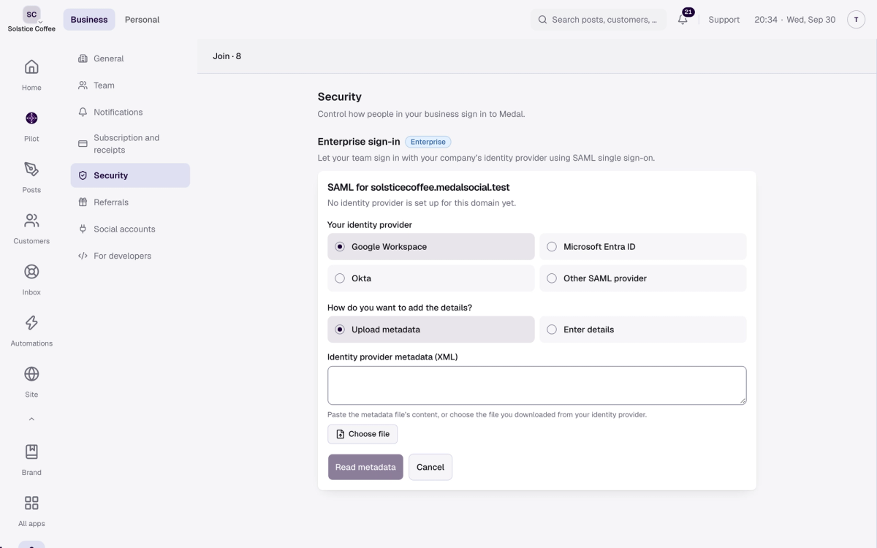
Task: Open Automations lightning icon
Action: [x=31, y=323]
